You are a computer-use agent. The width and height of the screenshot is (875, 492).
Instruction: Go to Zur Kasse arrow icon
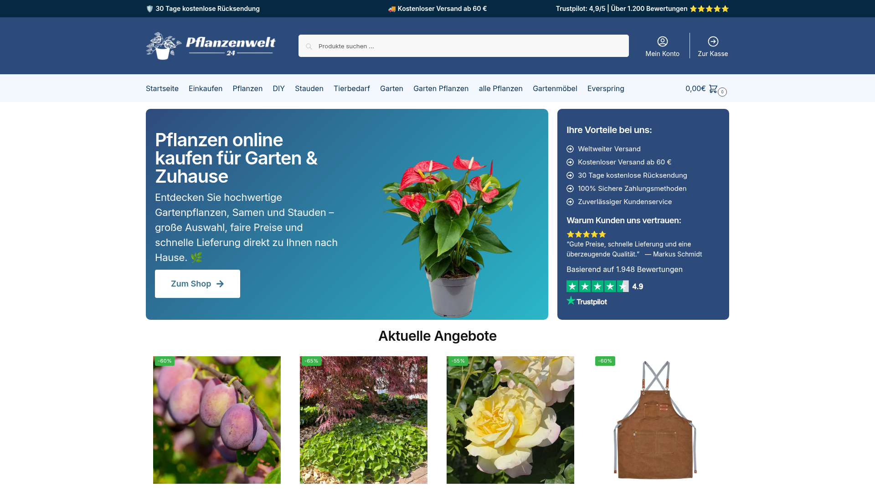click(x=713, y=41)
